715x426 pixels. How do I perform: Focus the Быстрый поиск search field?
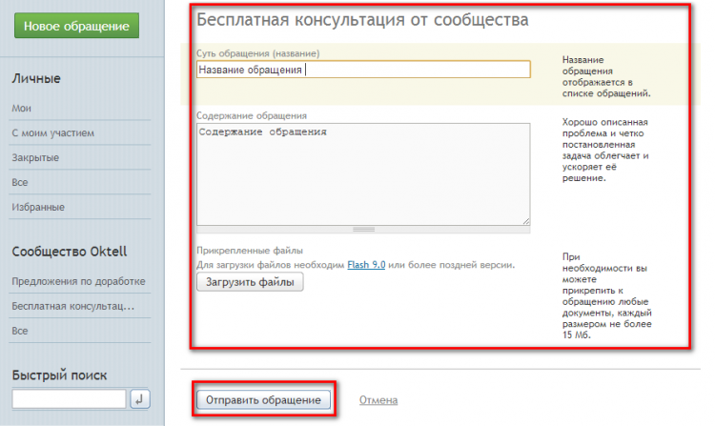69,399
